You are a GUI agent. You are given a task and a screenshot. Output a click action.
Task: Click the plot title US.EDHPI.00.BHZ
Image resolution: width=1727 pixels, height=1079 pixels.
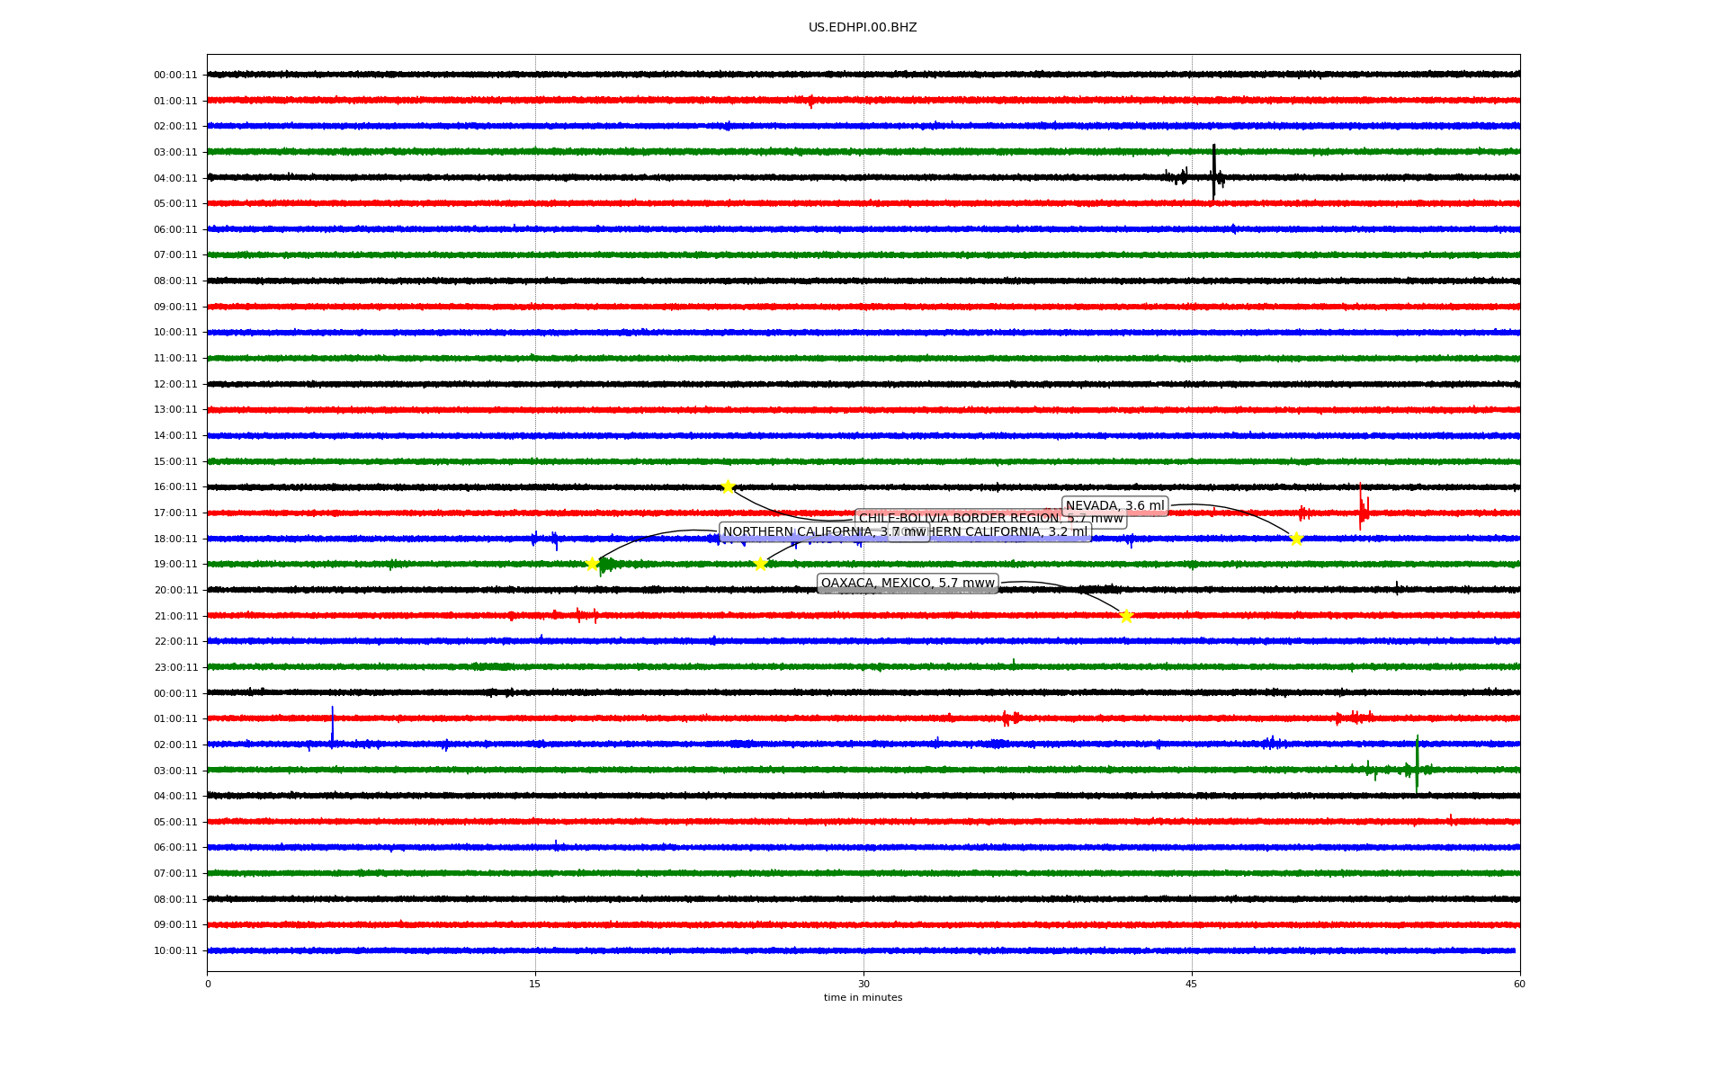tap(863, 28)
